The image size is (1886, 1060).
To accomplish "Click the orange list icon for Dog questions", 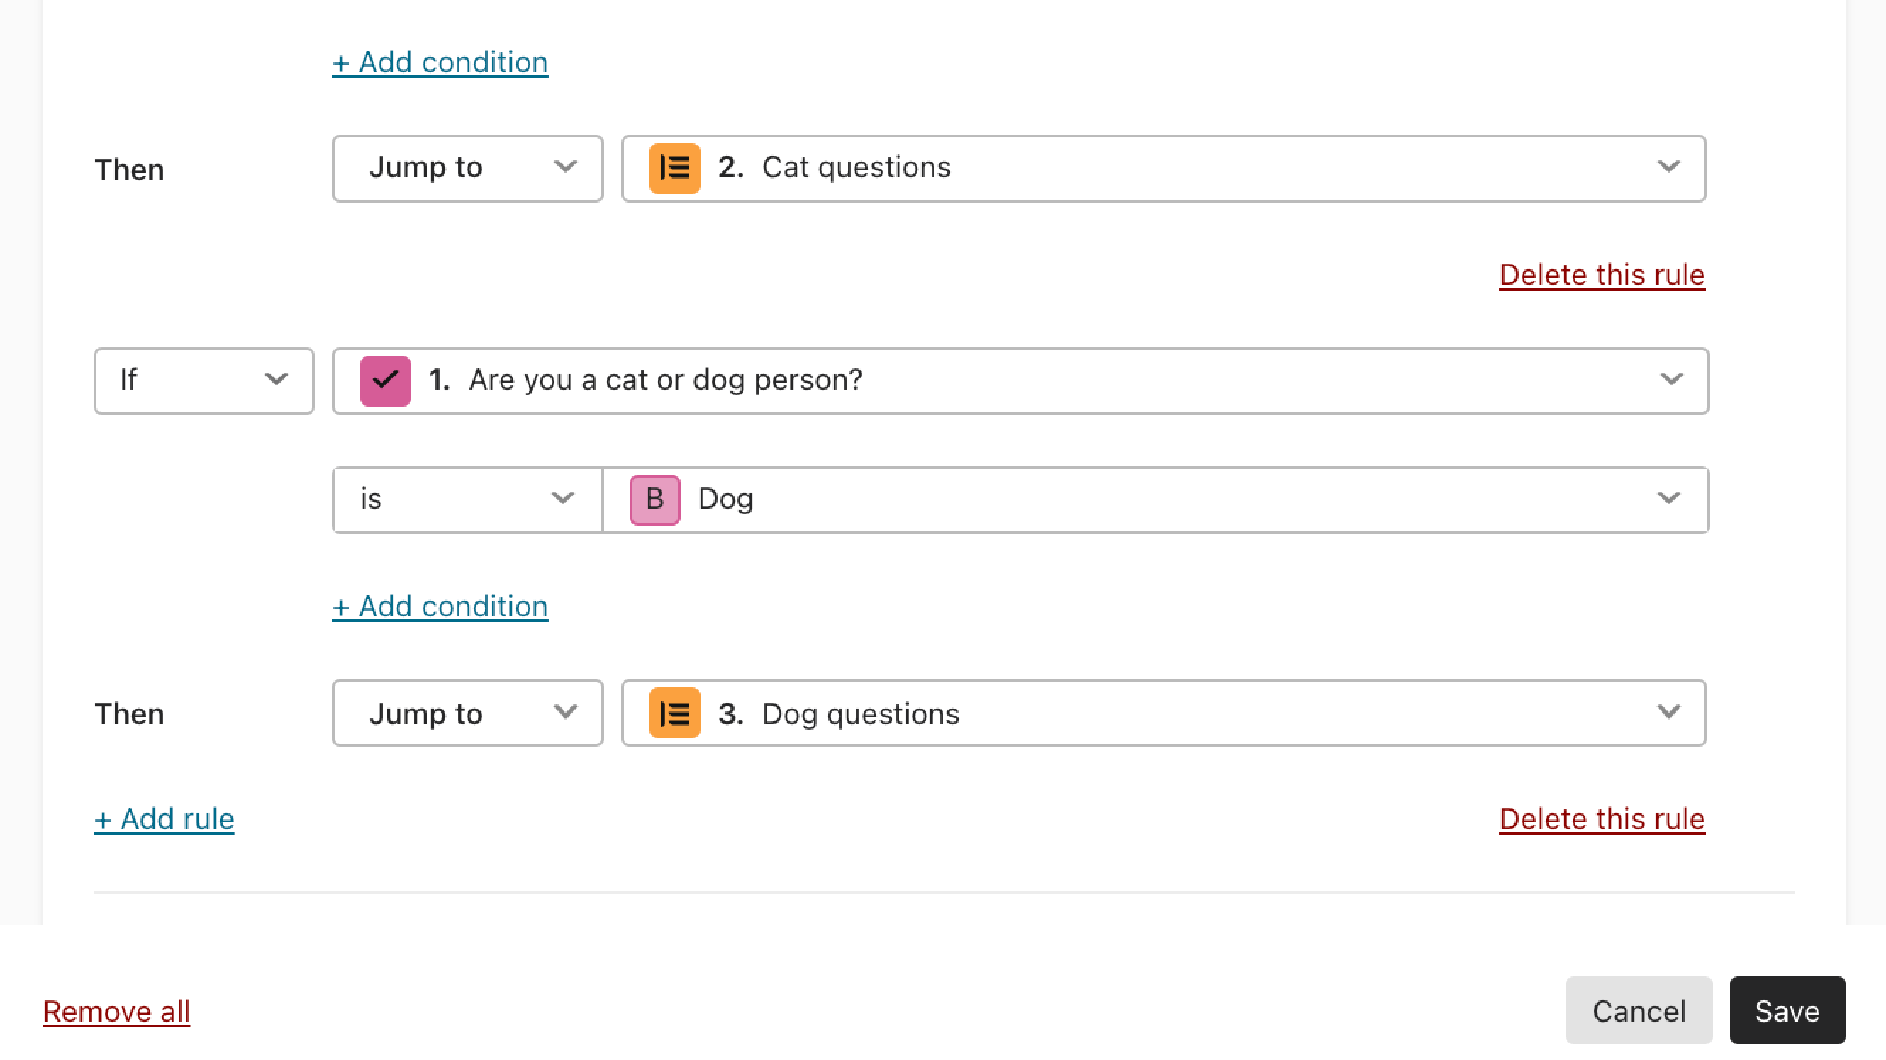I will [x=672, y=713].
